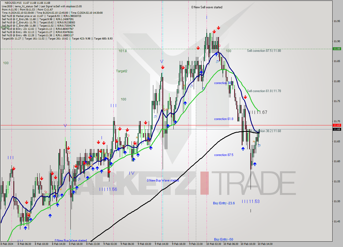Screen dimensions: 343x247
Task: Select the blue 'correction 38.2' label
Action: [223, 83]
